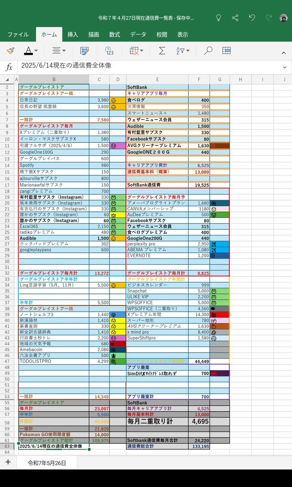Click the AutoSum sigma icon
The image size is (292, 487).
[x=162, y=51]
